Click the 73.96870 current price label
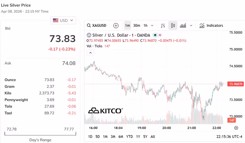The image size is (245, 143). tap(235, 84)
